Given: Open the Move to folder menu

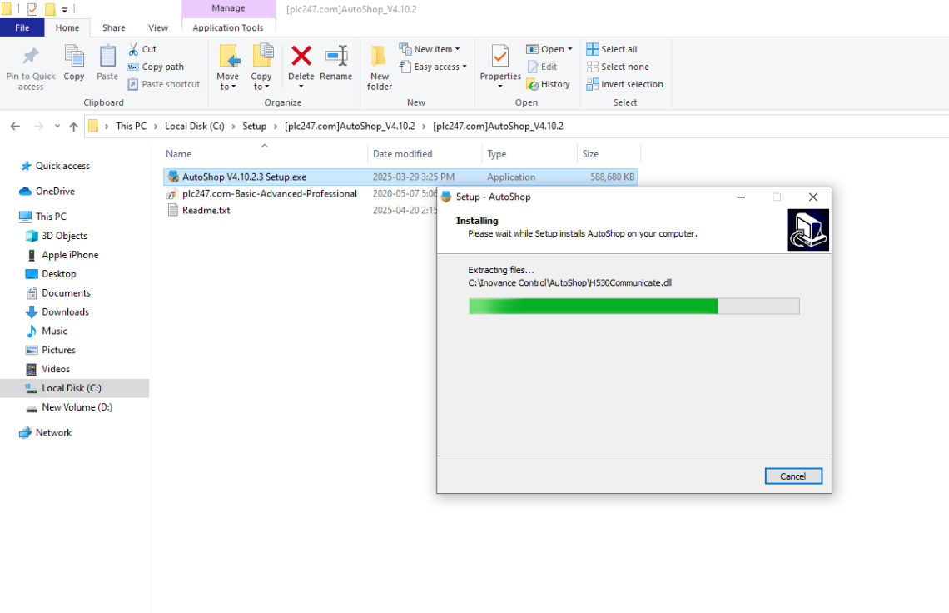Looking at the screenshot, I should [227, 67].
